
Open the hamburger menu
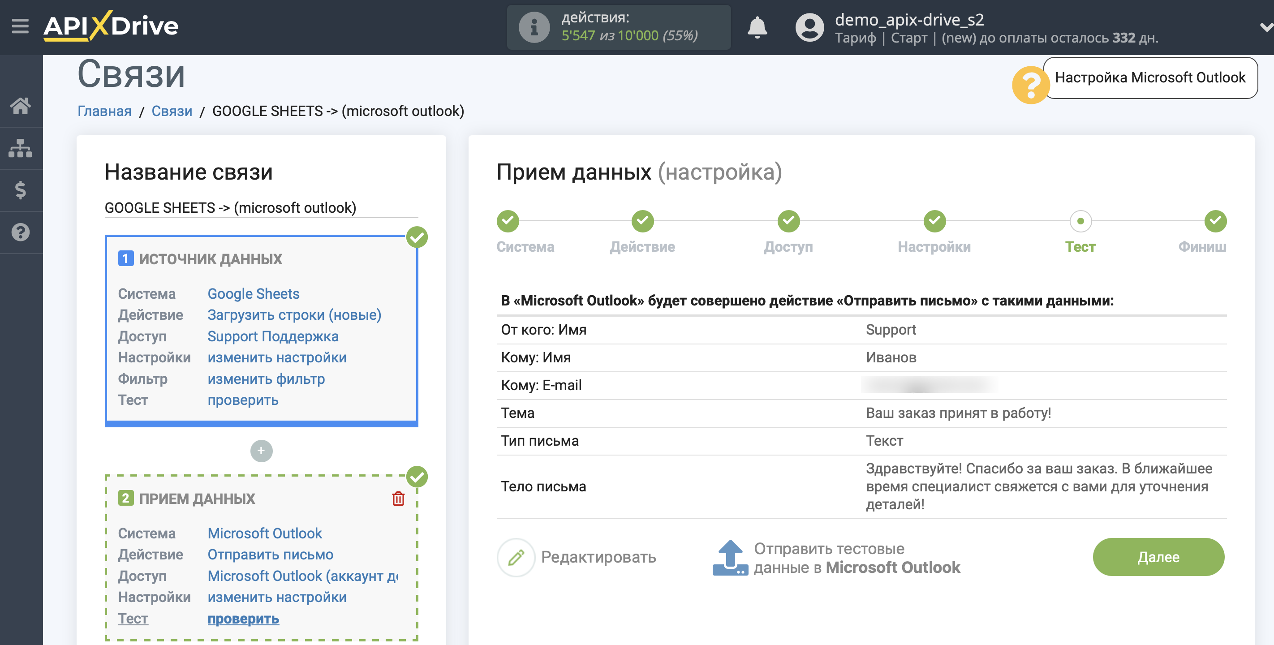point(20,26)
